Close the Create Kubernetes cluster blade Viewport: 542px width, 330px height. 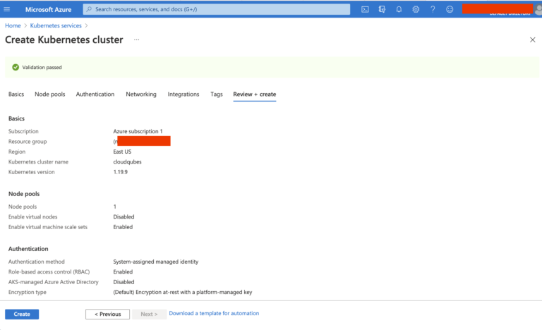(x=533, y=39)
